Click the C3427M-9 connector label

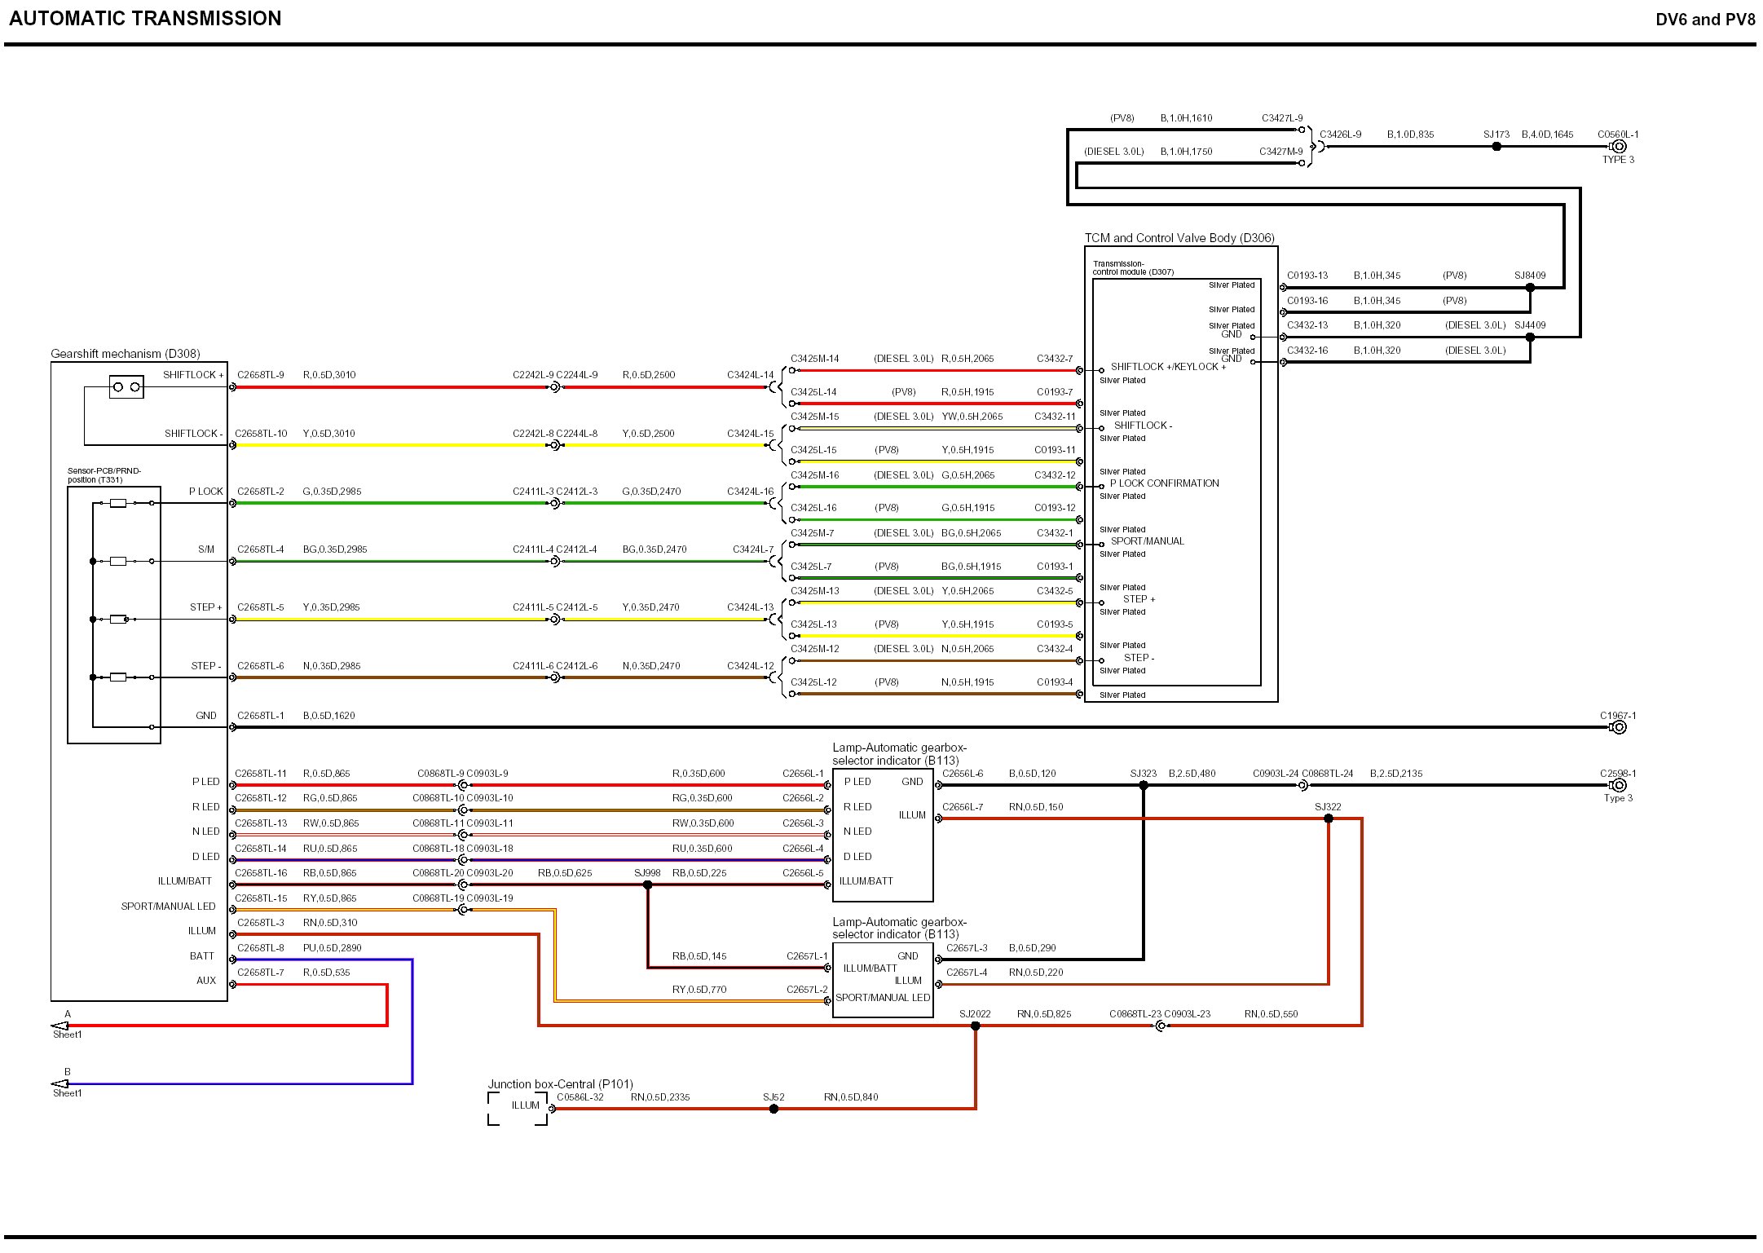(1281, 152)
